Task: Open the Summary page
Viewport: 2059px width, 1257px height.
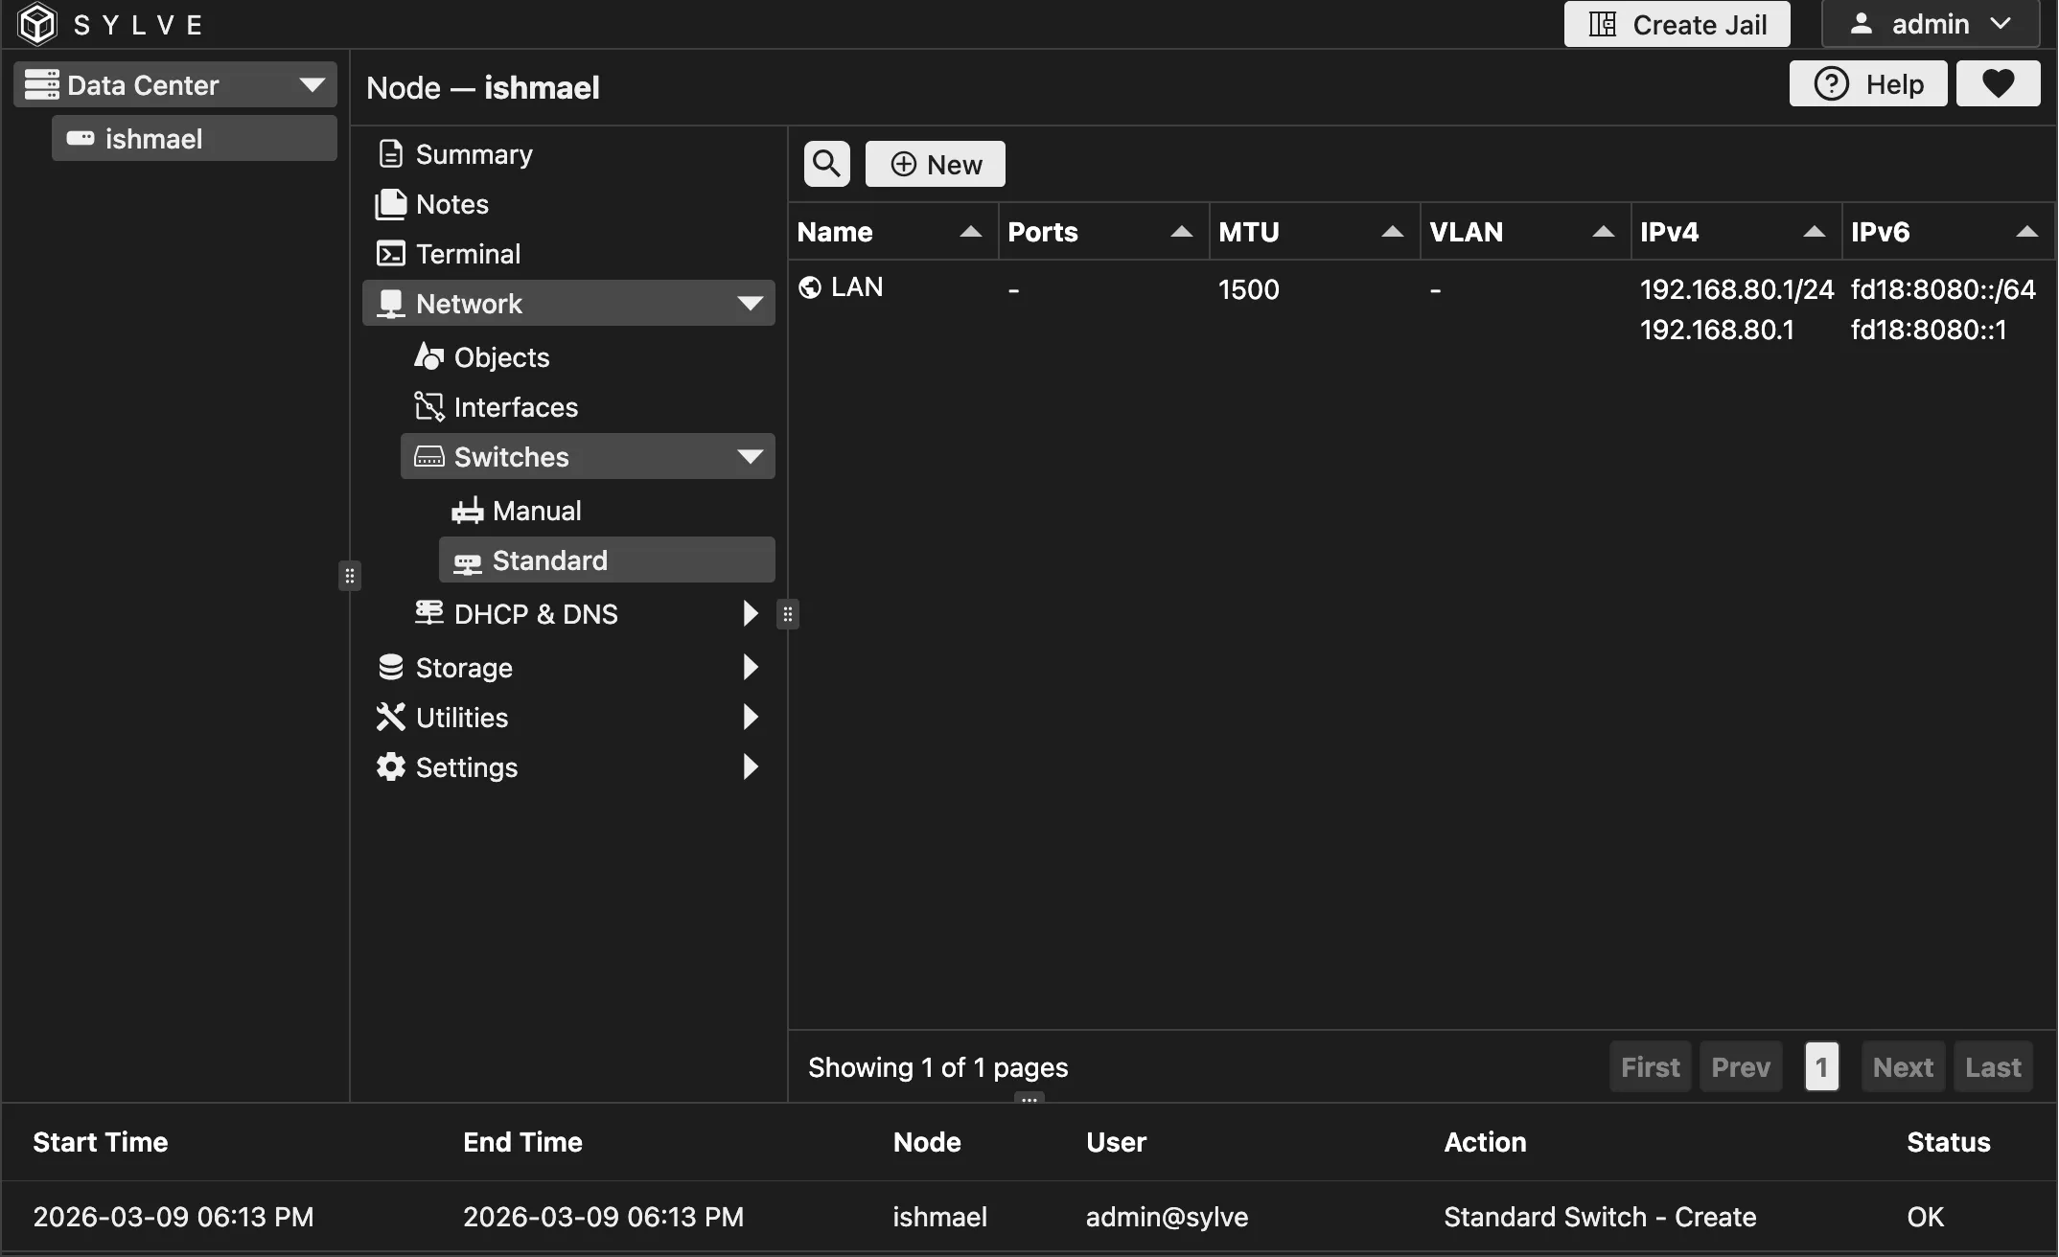Action: pos(473,154)
